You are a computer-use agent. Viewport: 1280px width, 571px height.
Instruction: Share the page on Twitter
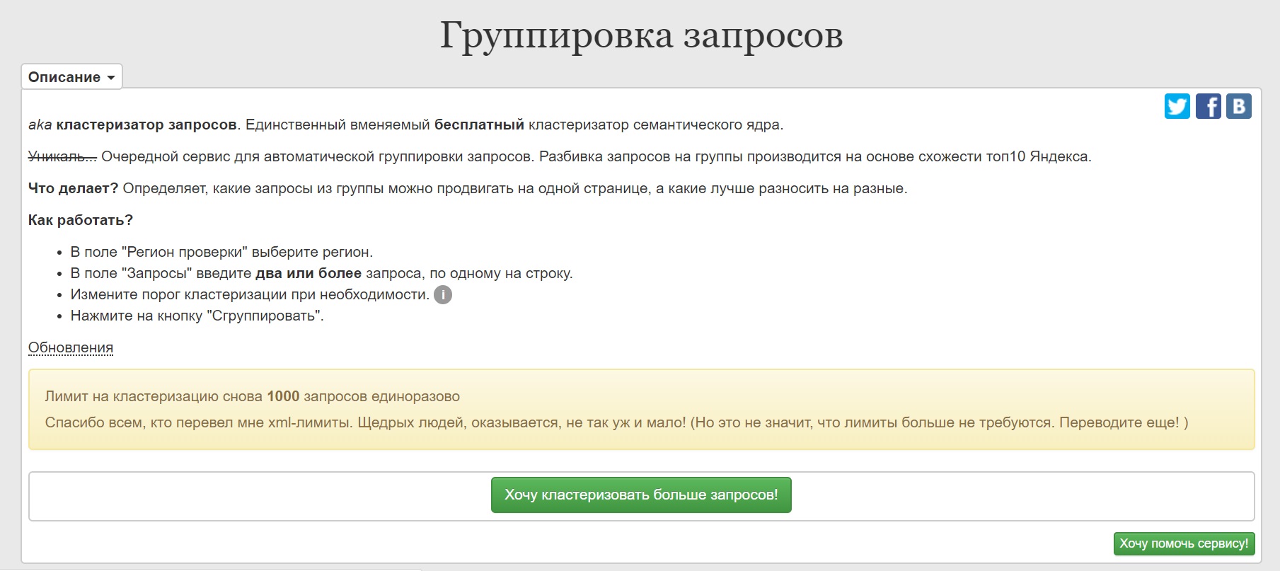(x=1177, y=106)
